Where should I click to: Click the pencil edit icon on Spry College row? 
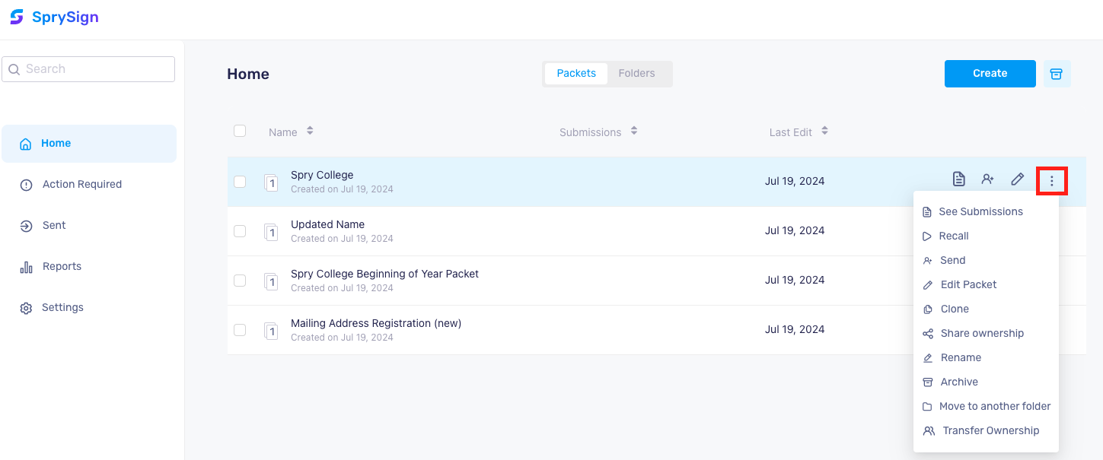coord(1017,179)
